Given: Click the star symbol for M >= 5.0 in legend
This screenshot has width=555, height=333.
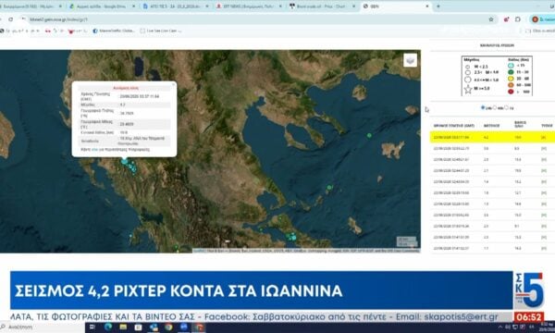Looking at the screenshot, I should (468, 89).
